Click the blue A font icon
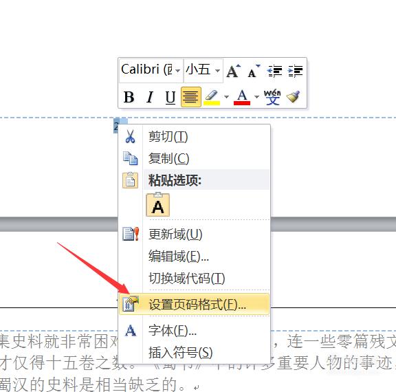The width and height of the screenshot is (396, 392). tap(131, 330)
